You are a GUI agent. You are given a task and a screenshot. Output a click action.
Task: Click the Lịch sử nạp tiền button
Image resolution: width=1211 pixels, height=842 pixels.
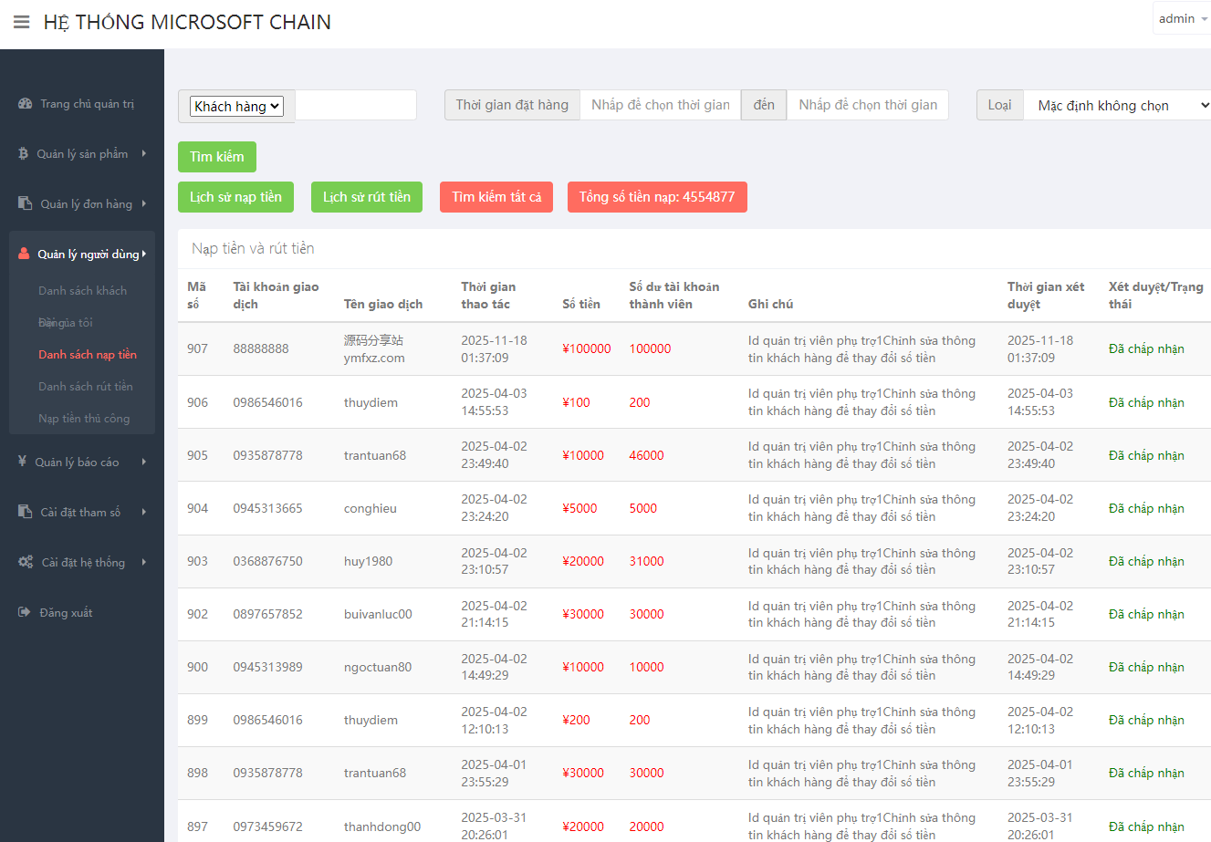(235, 197)
